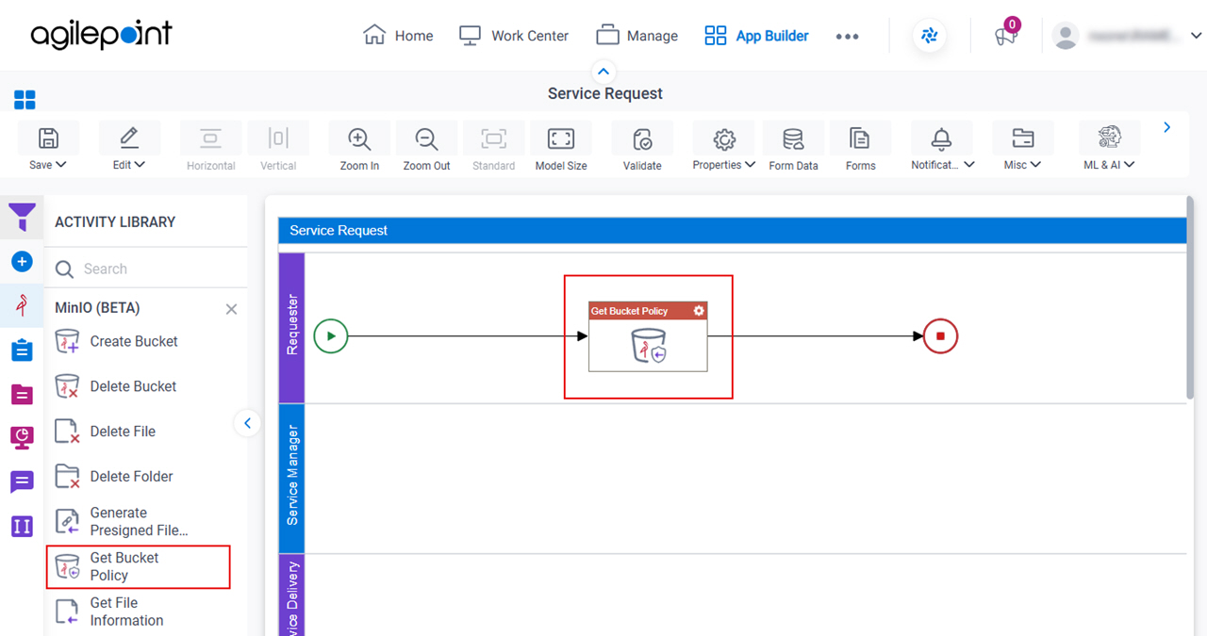This screenshot has height=636, width=1207.
Task: Click the pinwheel icon in the header
Action: pyautogui.click(x=930, y=36)
